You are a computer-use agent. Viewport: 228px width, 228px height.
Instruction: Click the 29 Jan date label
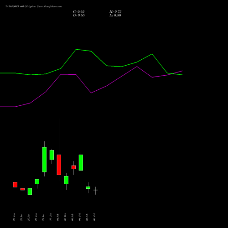[43, 217]
